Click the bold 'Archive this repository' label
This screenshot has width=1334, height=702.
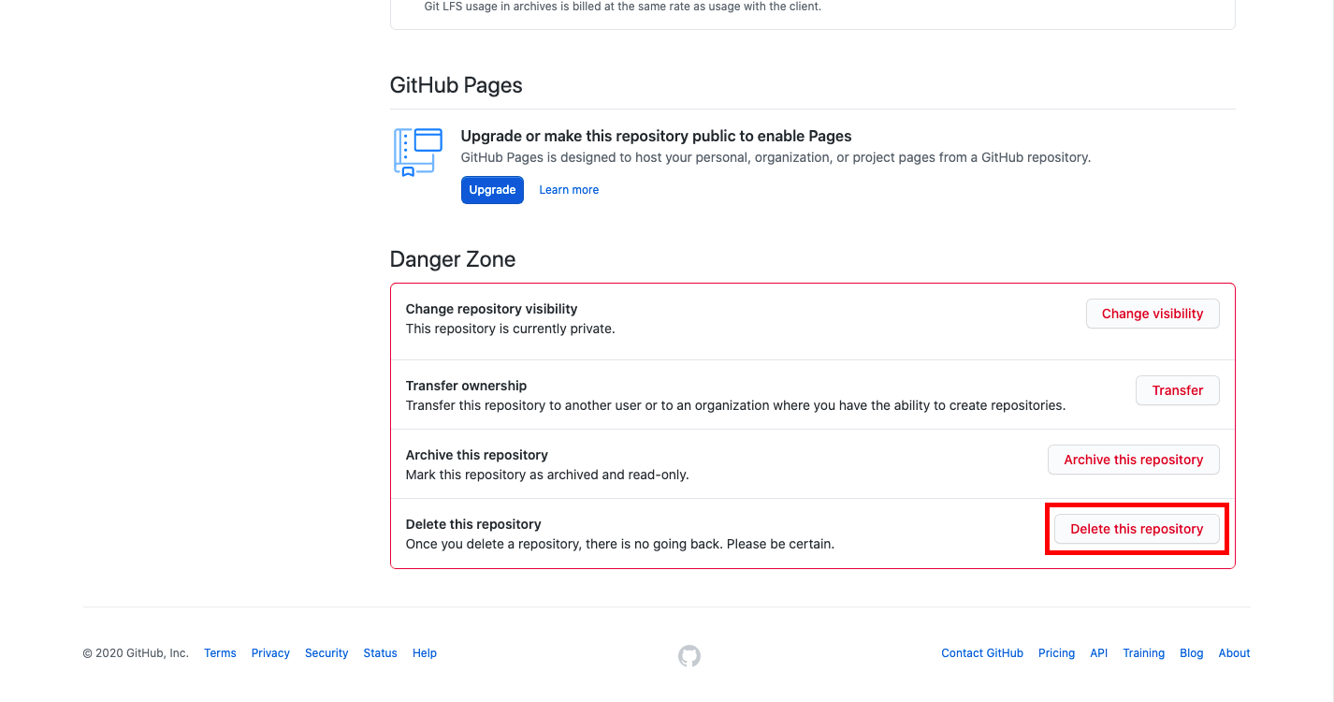(x=476, y=455)
